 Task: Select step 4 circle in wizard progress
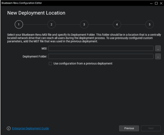coord(117,24)
